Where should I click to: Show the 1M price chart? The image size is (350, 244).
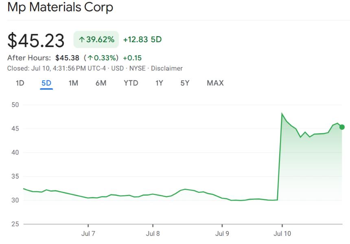[73, 83]
